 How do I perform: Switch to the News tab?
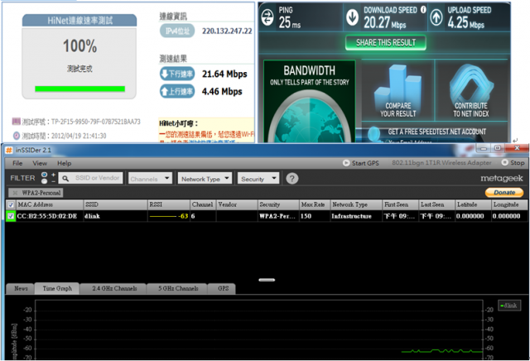tap(21, 289)
